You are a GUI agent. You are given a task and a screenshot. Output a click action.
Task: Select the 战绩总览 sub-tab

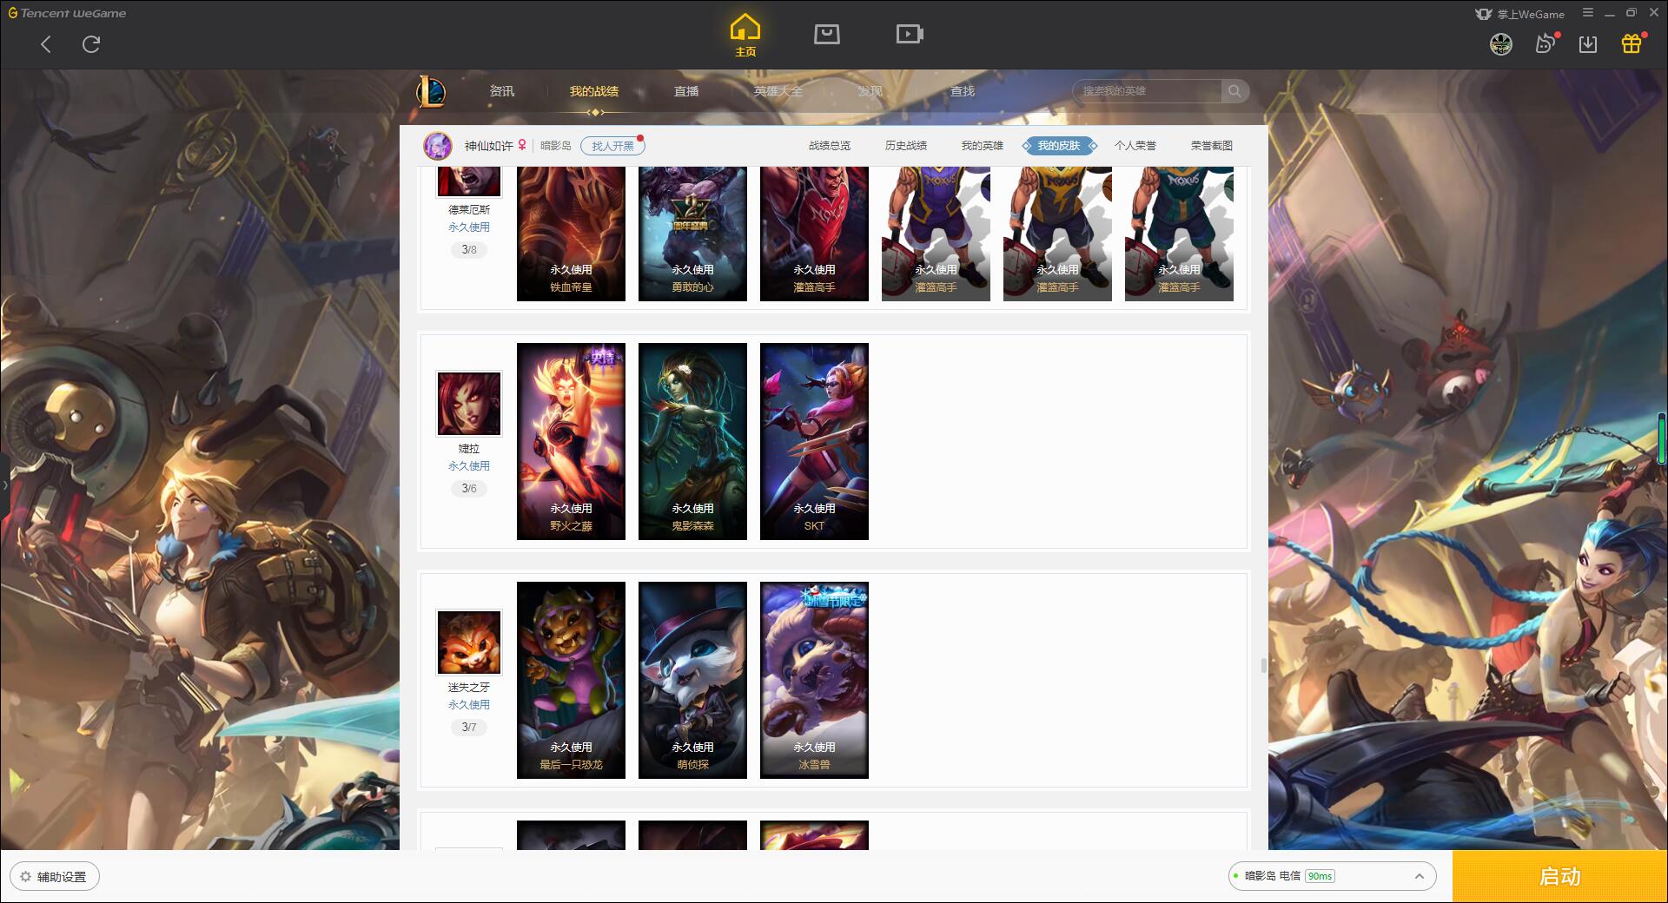(x=830, y=146)
